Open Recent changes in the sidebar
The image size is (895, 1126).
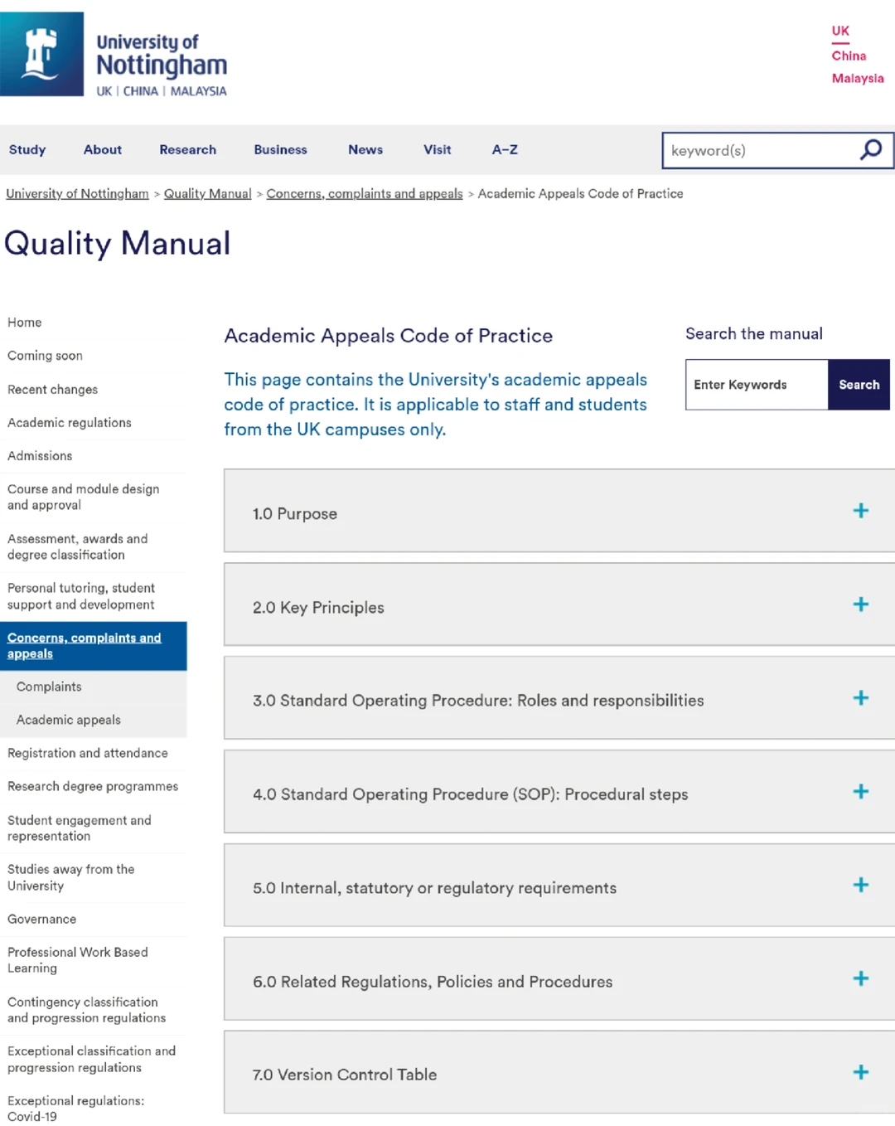[x=53, y=390]
